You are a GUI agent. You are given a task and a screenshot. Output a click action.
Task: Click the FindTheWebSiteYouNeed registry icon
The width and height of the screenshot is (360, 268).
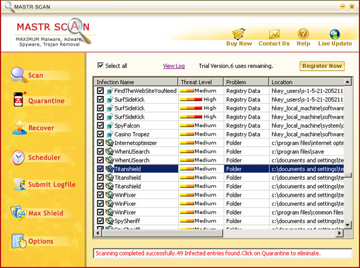click(x=110, y=91)
